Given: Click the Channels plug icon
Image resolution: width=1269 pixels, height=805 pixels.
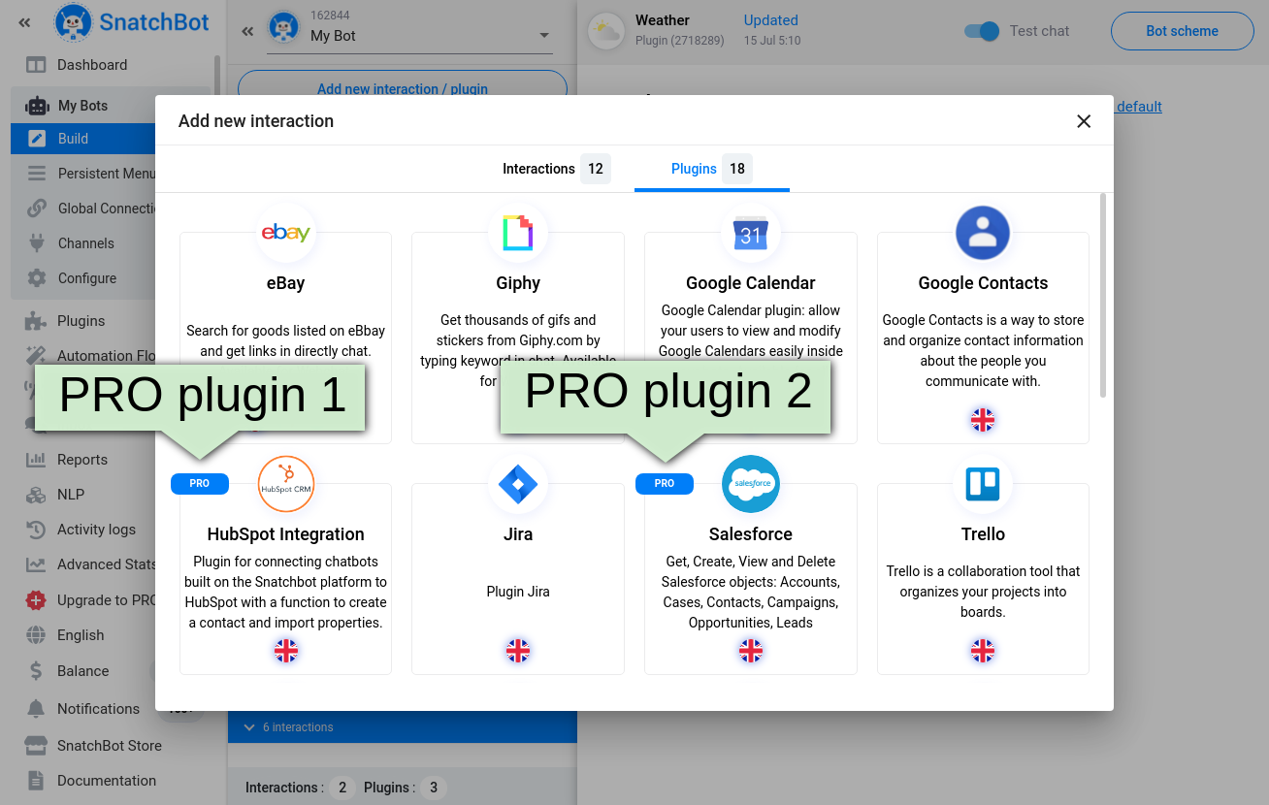Looking at the screenshot, I should [37, 243].
